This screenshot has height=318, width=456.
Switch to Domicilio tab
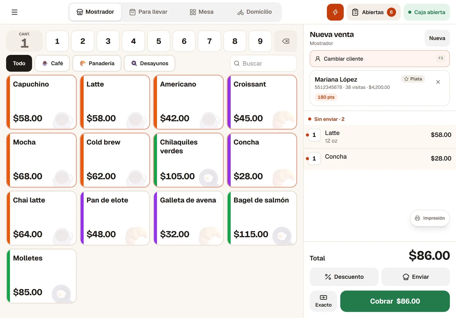coord(255,12)
